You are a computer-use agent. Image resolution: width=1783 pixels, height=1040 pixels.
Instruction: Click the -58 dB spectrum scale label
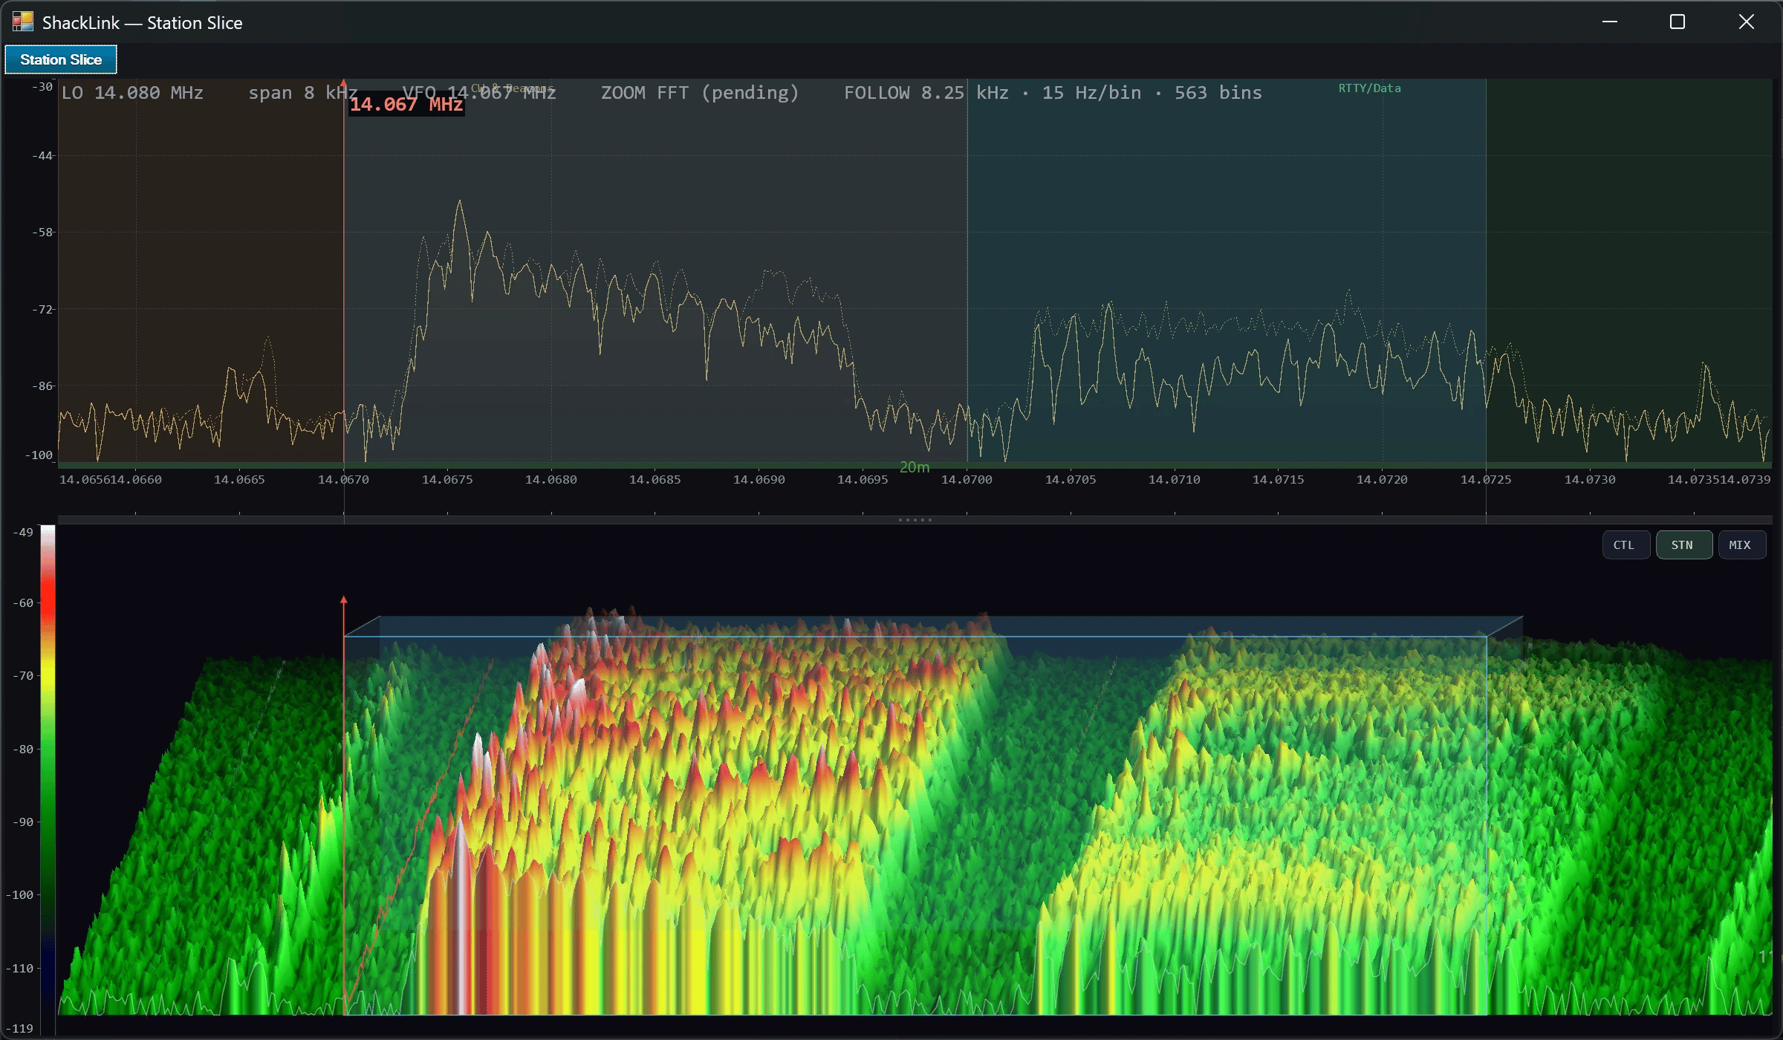tap(43, 233)
